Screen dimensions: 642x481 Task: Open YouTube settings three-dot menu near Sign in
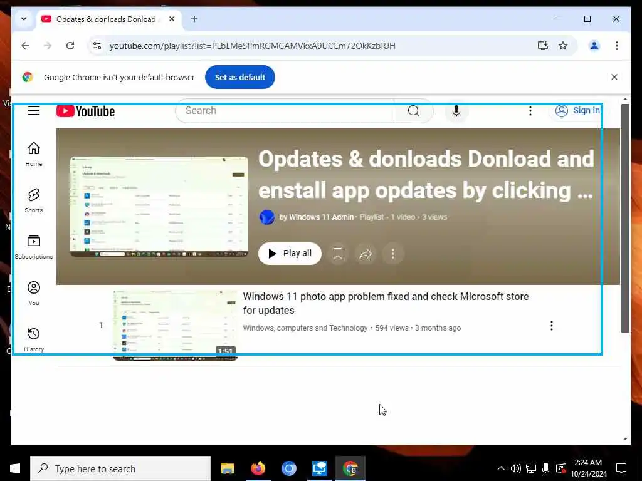[x=530, y=111]
